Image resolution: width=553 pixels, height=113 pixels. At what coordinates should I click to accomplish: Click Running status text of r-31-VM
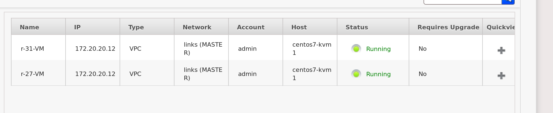click(378, 49)
